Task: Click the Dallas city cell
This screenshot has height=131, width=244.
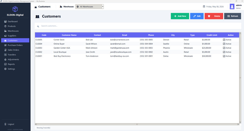Action: coord(166,56)
